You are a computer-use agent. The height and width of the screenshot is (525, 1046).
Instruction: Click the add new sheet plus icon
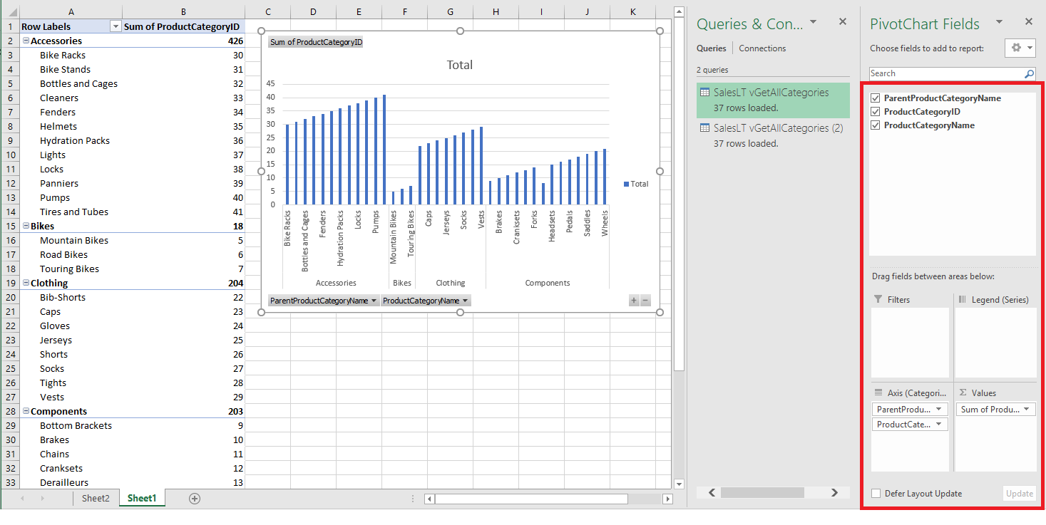pos(195,499)
